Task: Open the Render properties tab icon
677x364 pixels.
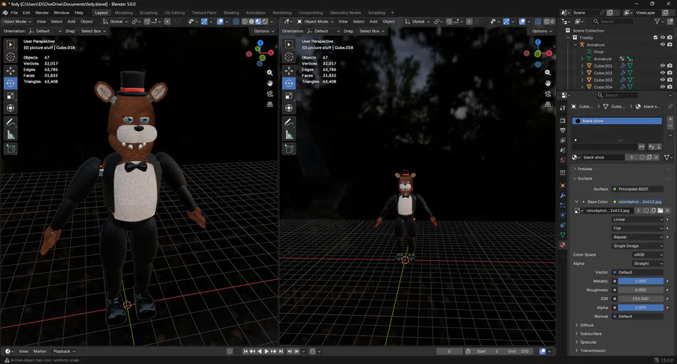Action: click(x=563, y=120)
